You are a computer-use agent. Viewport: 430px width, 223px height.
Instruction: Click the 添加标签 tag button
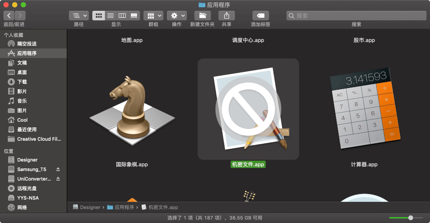[261, 16]
